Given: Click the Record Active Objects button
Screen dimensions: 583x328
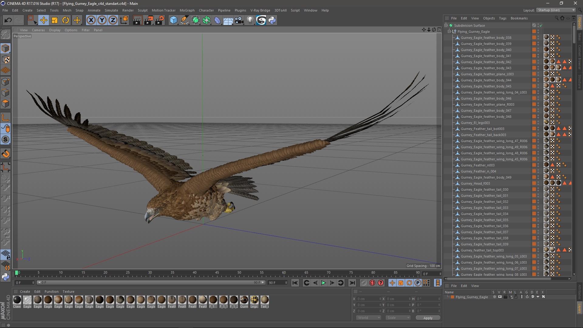Looking at the screenshot, I should (364, 283).
